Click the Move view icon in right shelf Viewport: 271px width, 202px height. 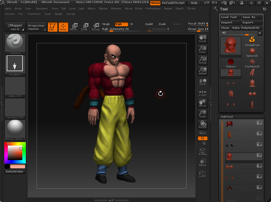coord(202,103)
